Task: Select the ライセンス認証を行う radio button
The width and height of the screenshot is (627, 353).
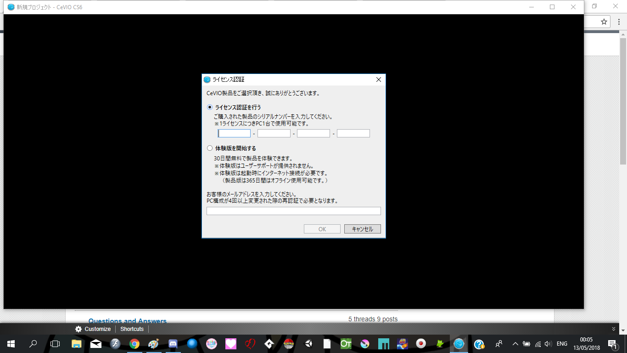Action: point(210,107)
